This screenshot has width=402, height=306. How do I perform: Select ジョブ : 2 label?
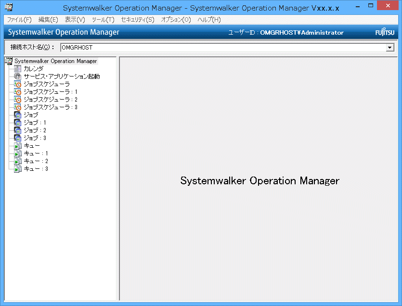[x=35, y=130]
